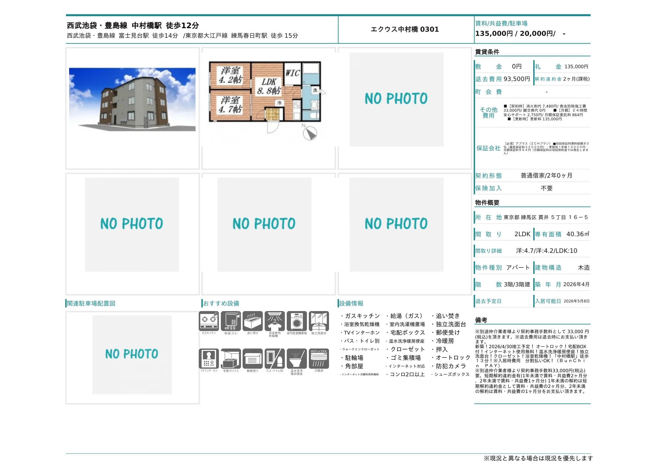Image resolution: width=658 pixels, height=465 pixels.
Task: Click the 室内洗濯機置場 washing machine icon
Action: (x=297, y=321)
